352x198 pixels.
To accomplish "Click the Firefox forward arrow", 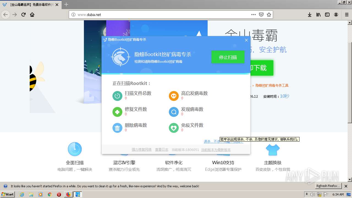I will (15, 15).
